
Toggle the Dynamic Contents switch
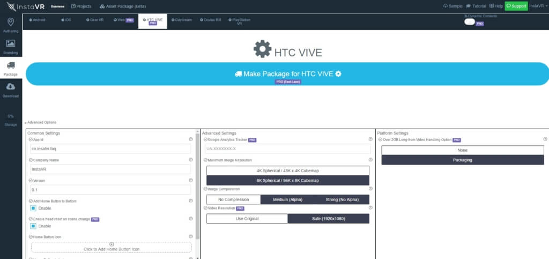[x=470, y=21]
